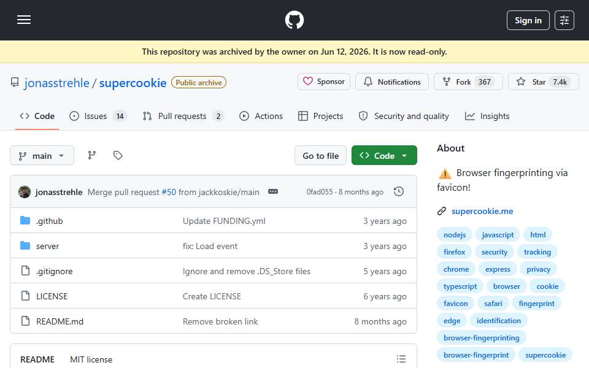
Task: Open 'Ignore and remove .DS_Store files' commit
Action: pos(247,271)
